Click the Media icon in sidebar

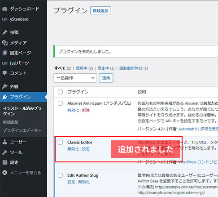coord(4,43)
